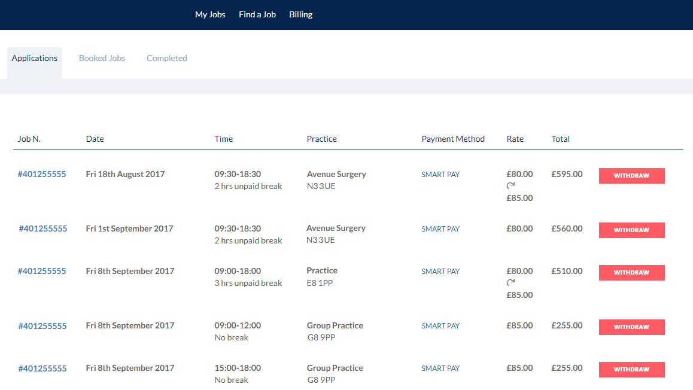The image size is (693, 390).
Task: Click the £255.00 total in the 15:00-18:00 row
Action: [x=567, y=368]
